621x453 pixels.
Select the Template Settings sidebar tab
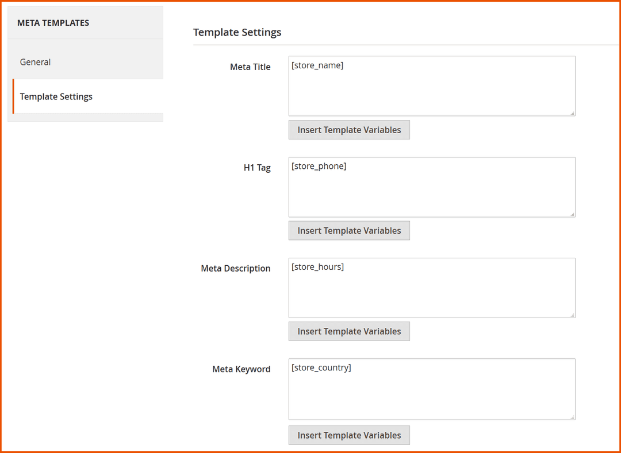point(56,96)
